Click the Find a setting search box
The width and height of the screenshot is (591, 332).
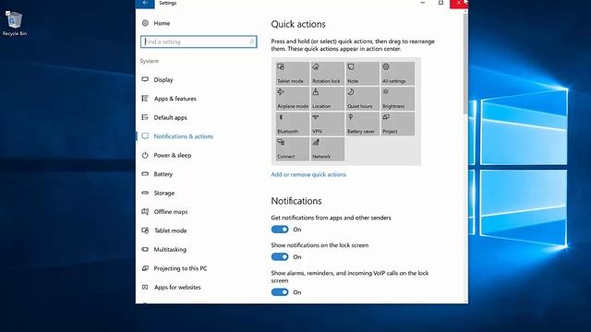click(199, 41)
